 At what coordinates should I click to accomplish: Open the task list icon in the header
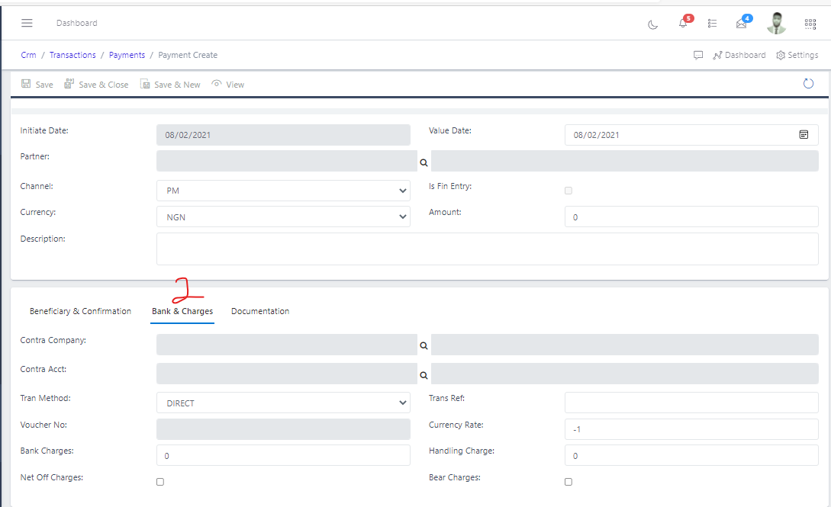point(712,23)
